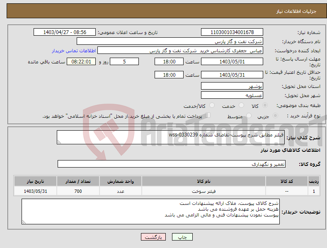This screenshot has width=327, height=248.
Task: Click the resize handle of description textarea
Action: 59,142
